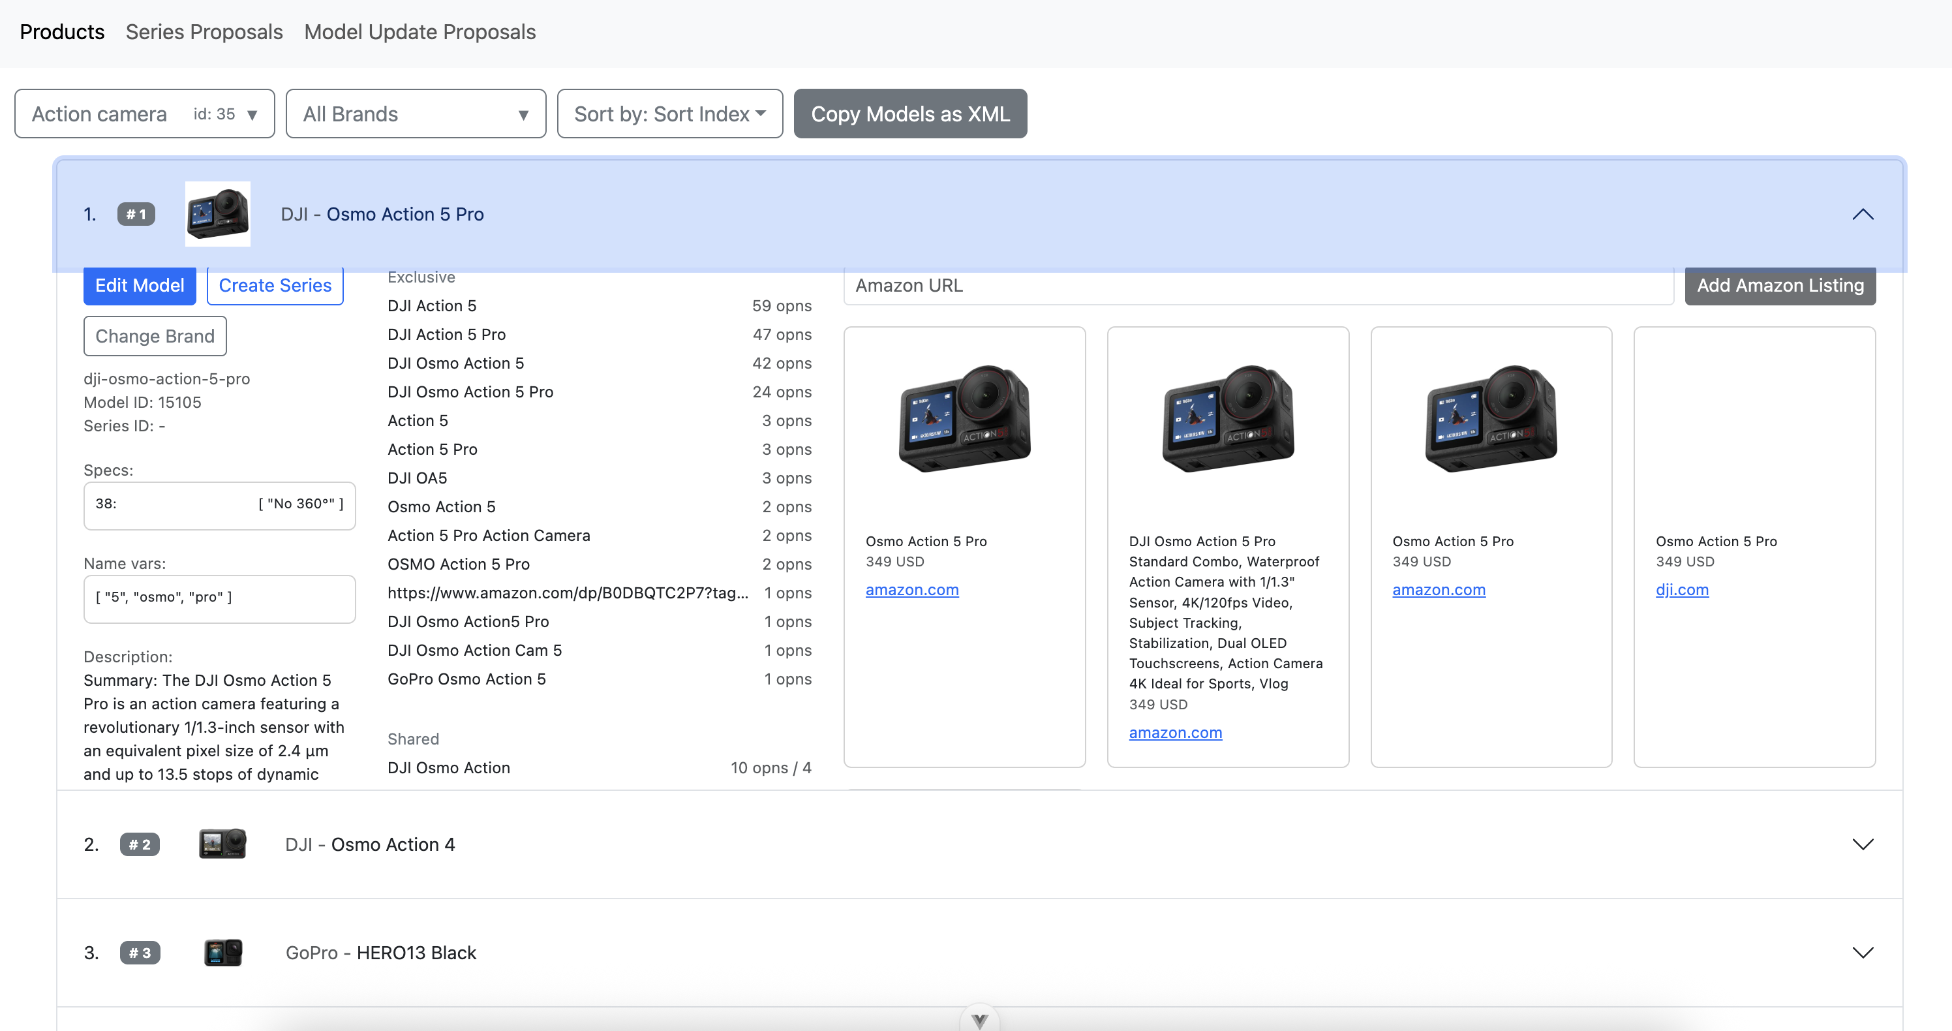Expand the GoPro HERO13 Black entry

[1862, 951]
